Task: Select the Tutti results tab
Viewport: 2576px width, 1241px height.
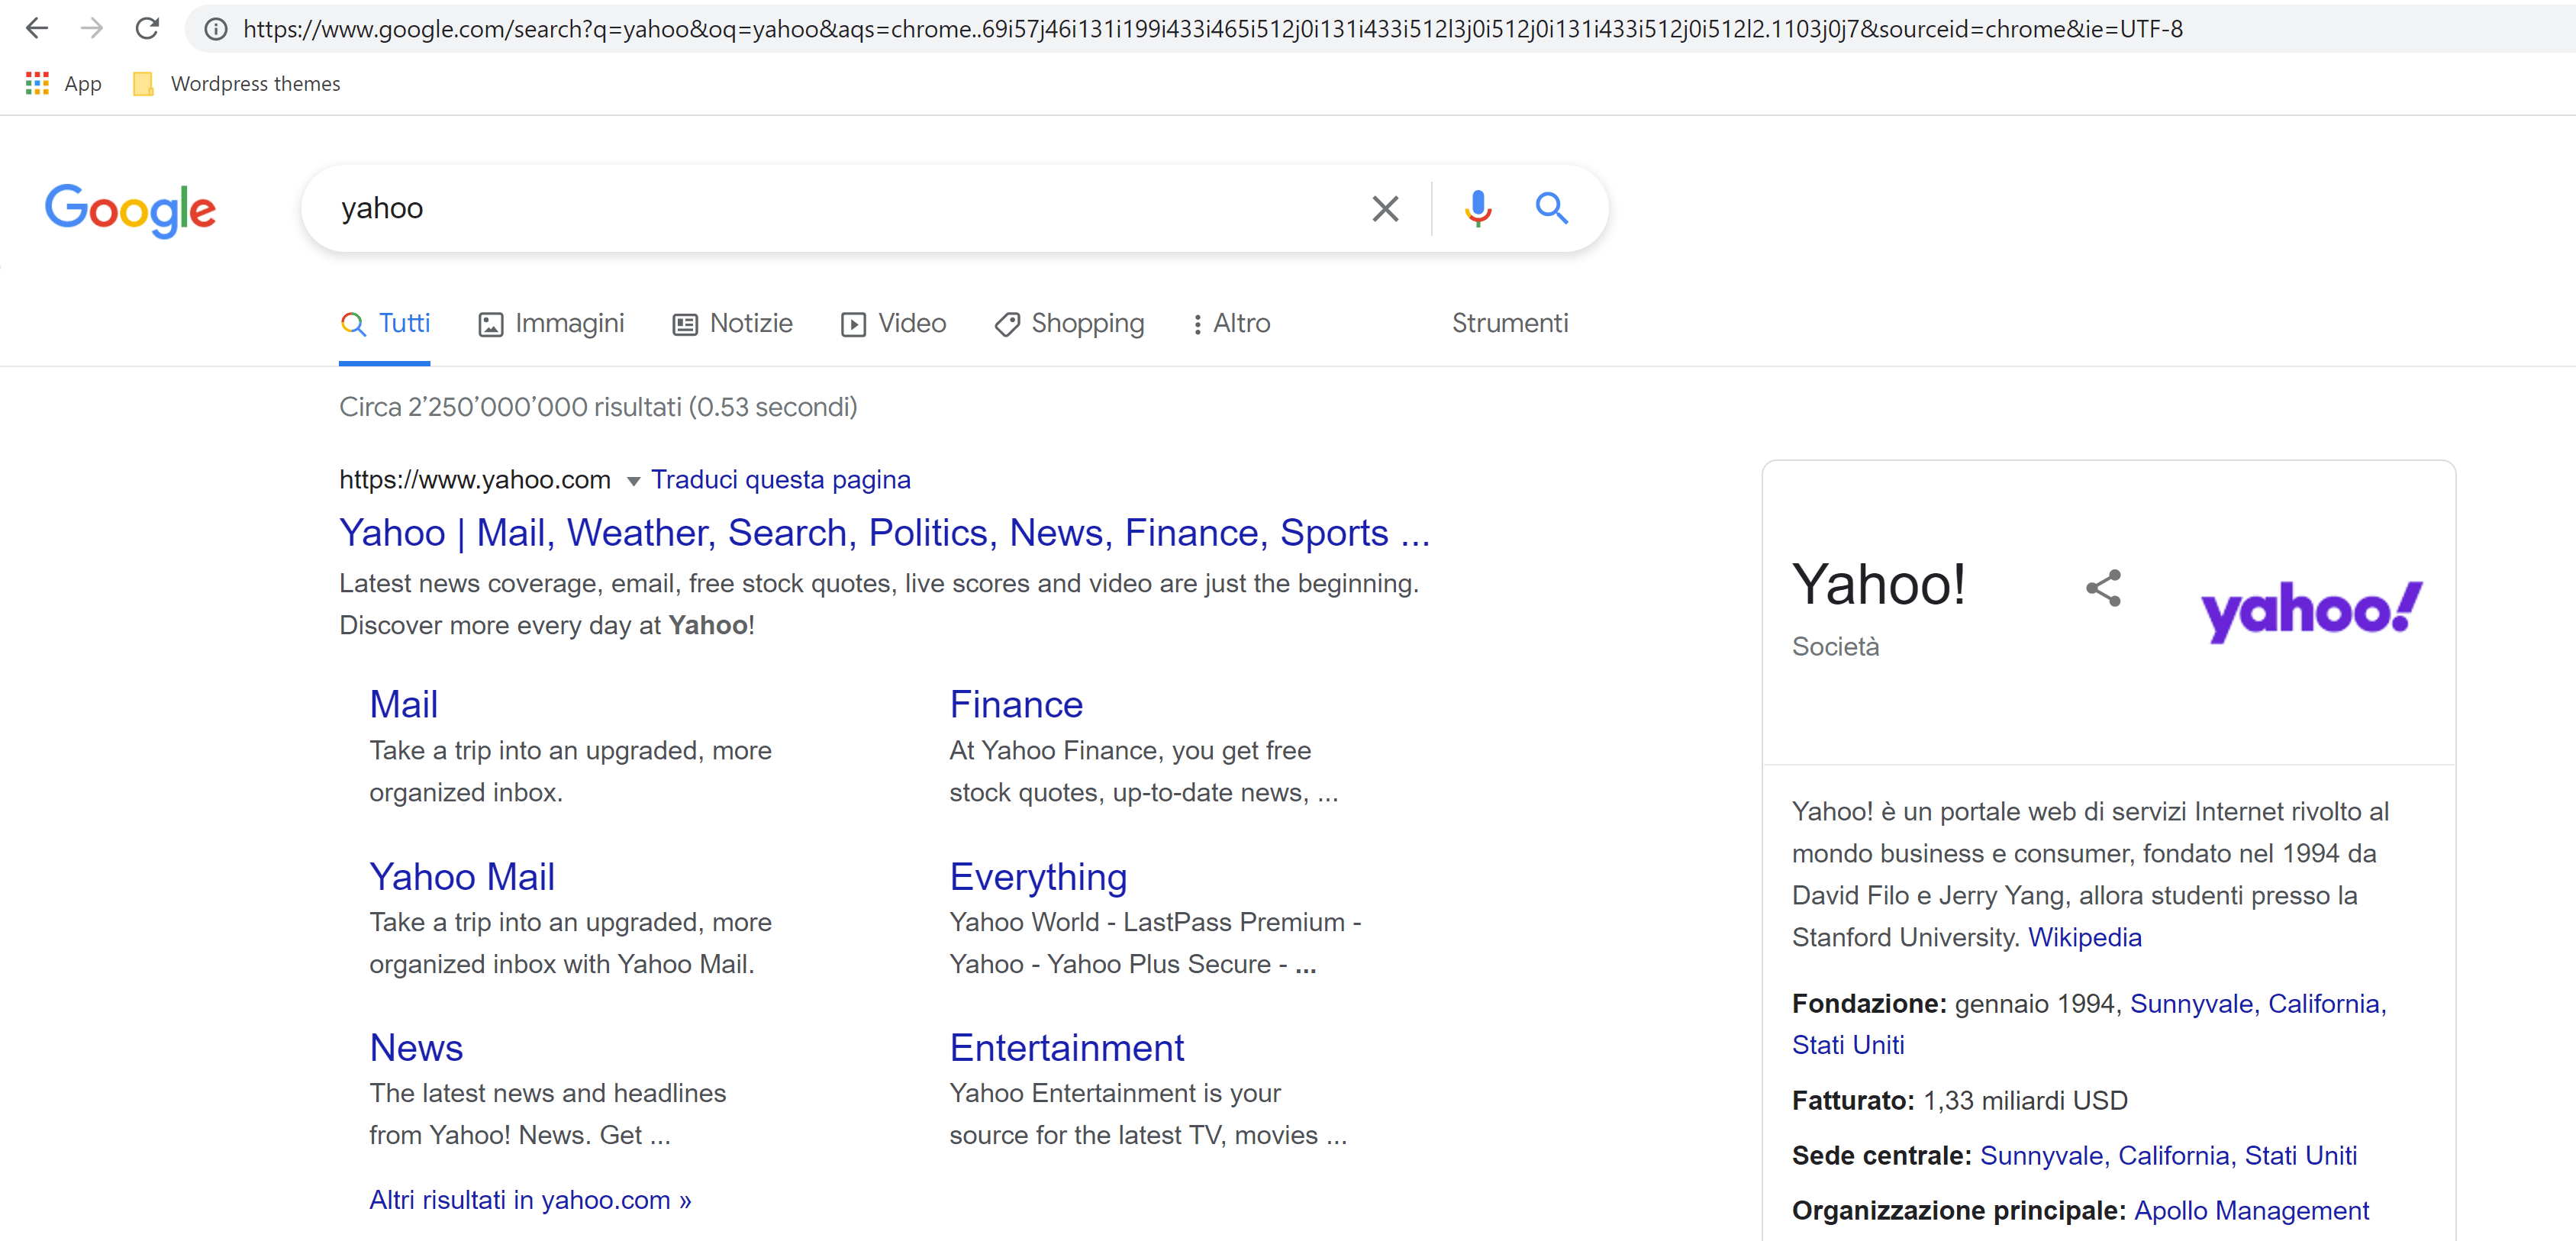Action: [x=385, y=324]
